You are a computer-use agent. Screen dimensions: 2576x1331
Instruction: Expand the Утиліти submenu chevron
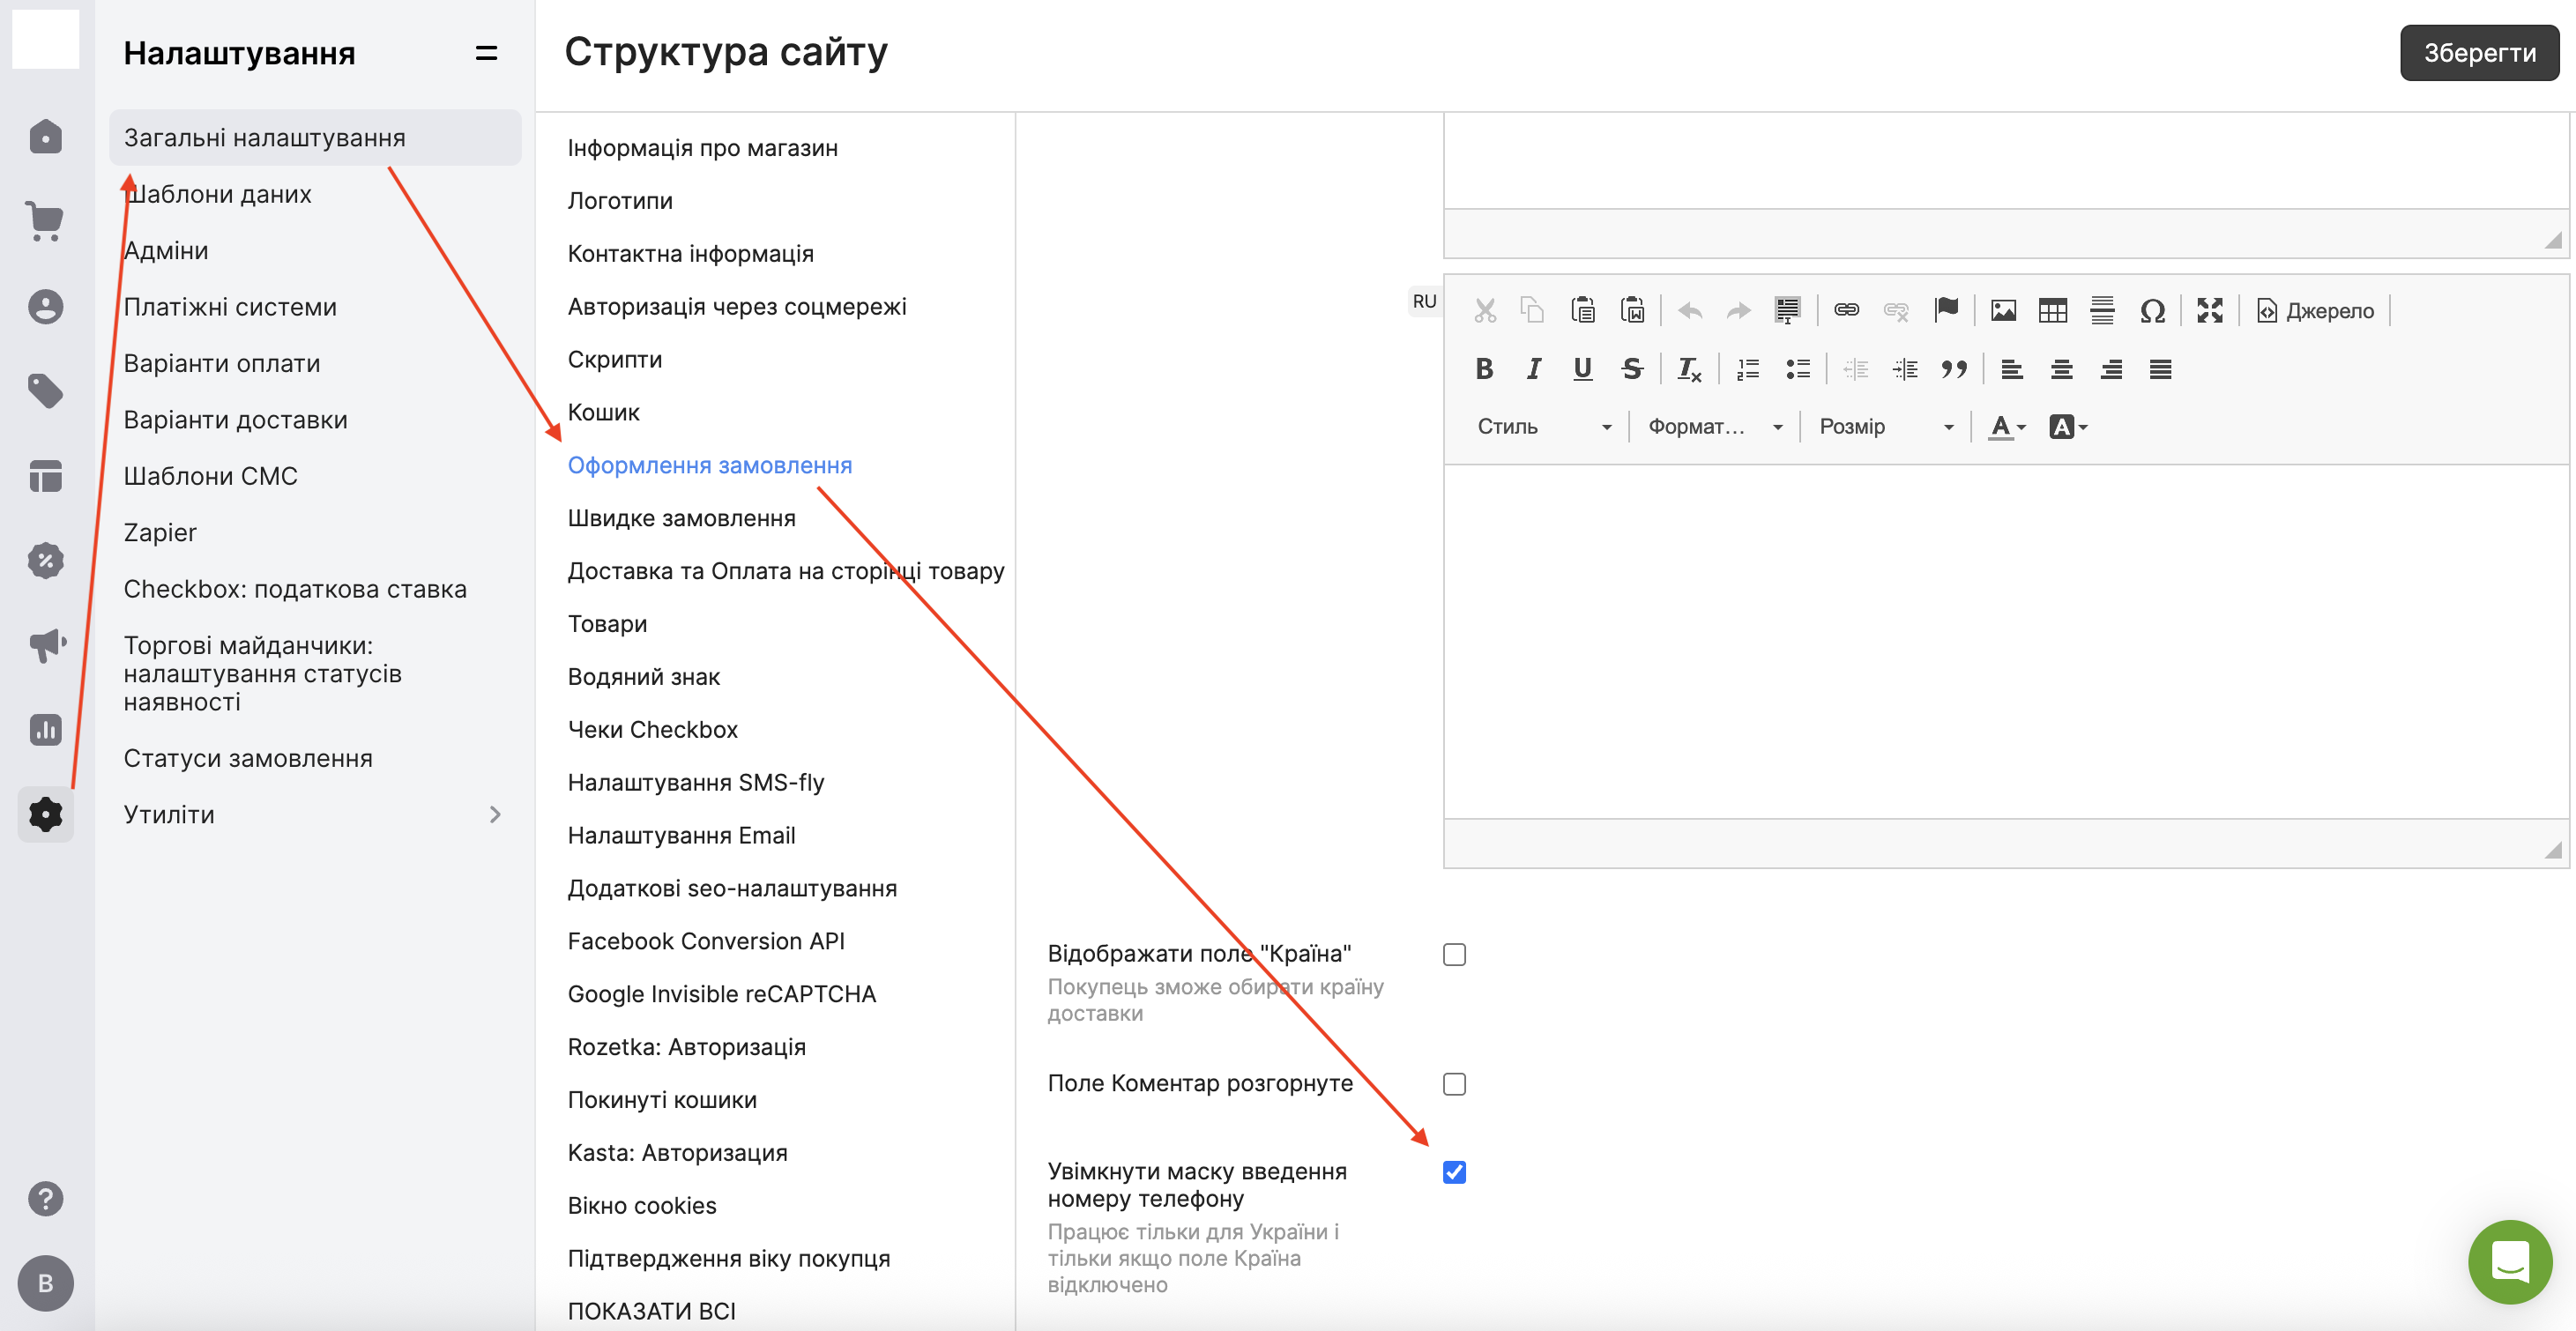[x=495, y=814]
